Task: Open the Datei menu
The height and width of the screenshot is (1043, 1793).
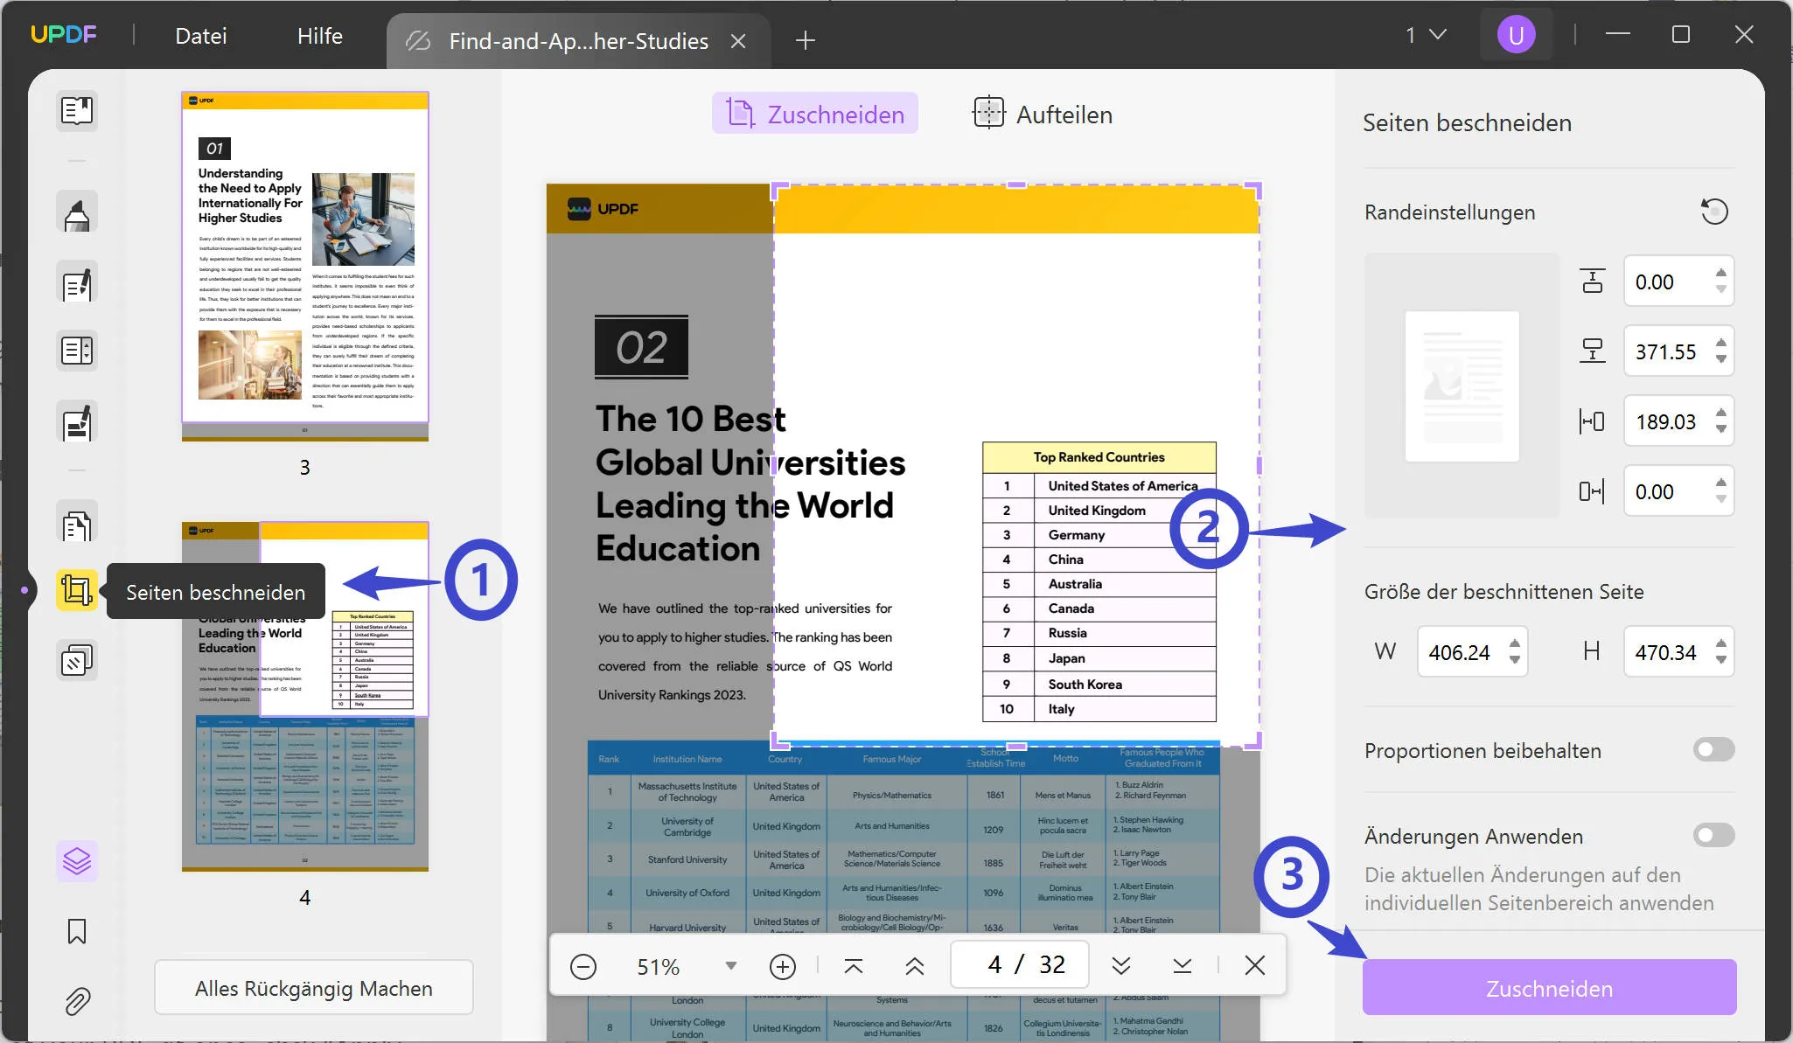Action: tap(200, 35)
